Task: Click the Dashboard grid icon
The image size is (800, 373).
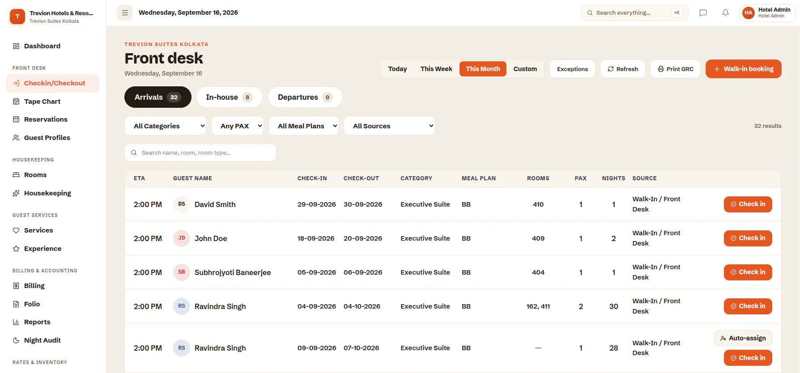Action: [16, 46]
